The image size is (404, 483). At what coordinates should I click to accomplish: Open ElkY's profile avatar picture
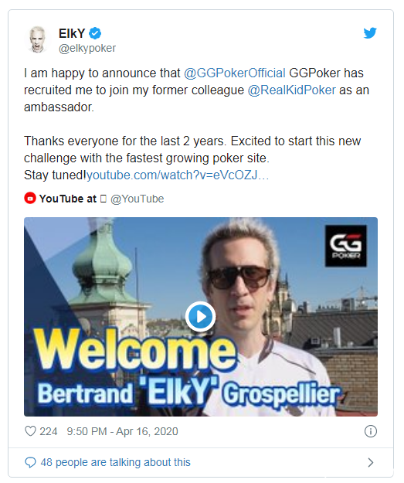[38, 39]
